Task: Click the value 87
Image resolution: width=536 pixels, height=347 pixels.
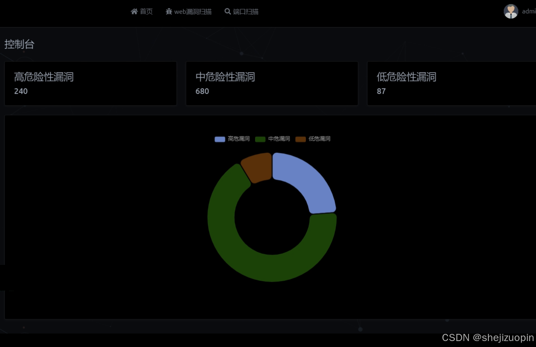Action: click(381, 91)
